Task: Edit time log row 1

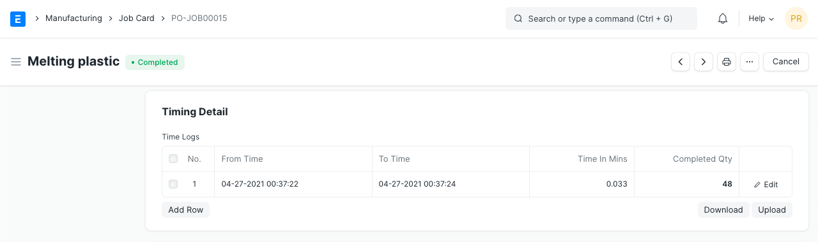Action: tap(766, 185)
